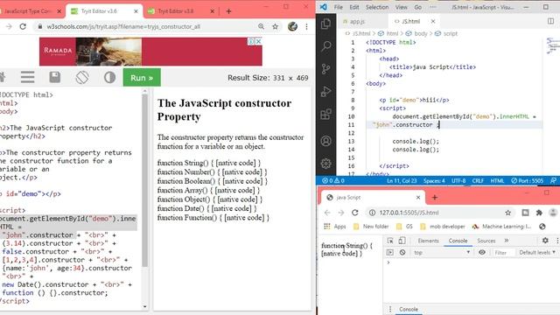Click the Tryit save code icon

[x=54, y=77]
